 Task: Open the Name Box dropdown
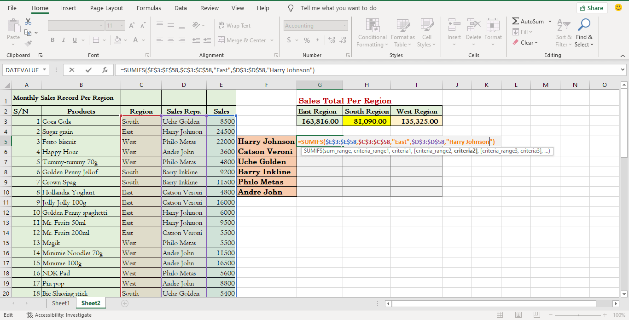pos(44,70)
